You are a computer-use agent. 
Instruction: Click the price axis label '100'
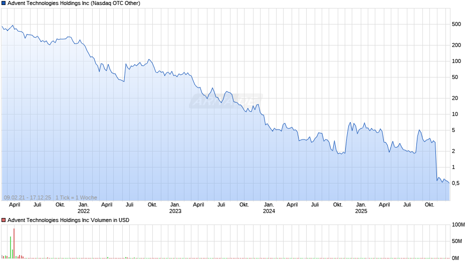(x=456, y=61)
